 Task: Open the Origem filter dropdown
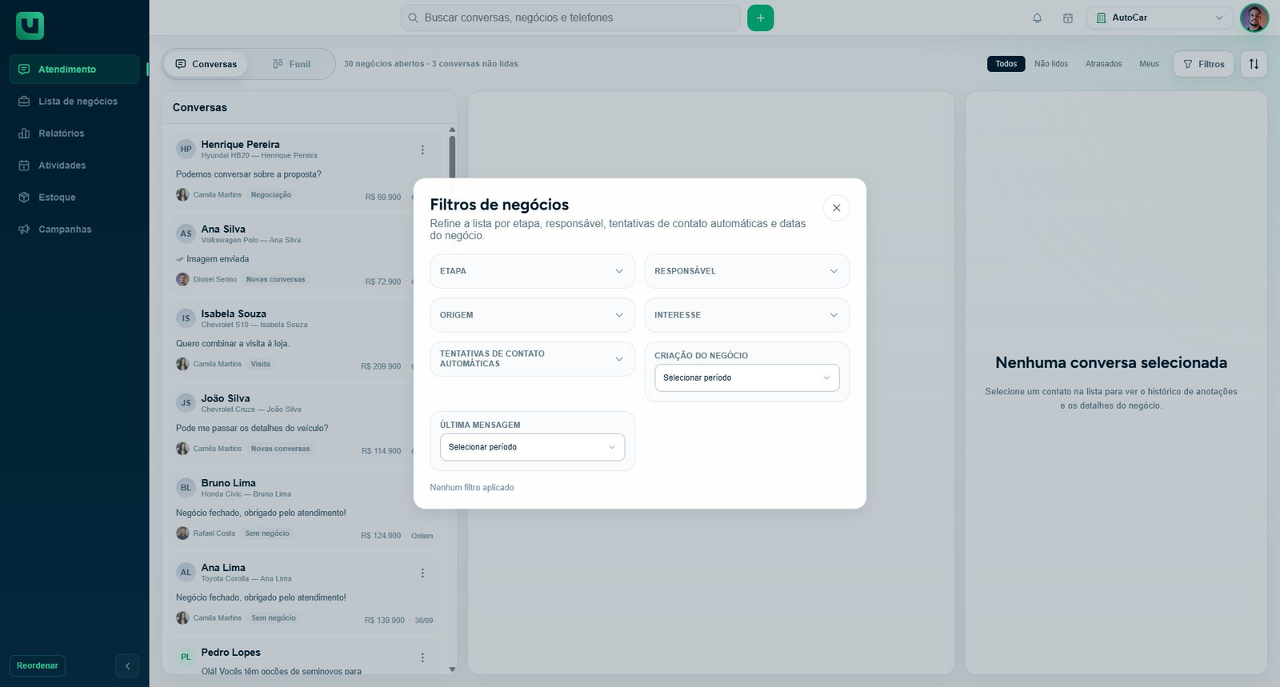coord(532,315)
